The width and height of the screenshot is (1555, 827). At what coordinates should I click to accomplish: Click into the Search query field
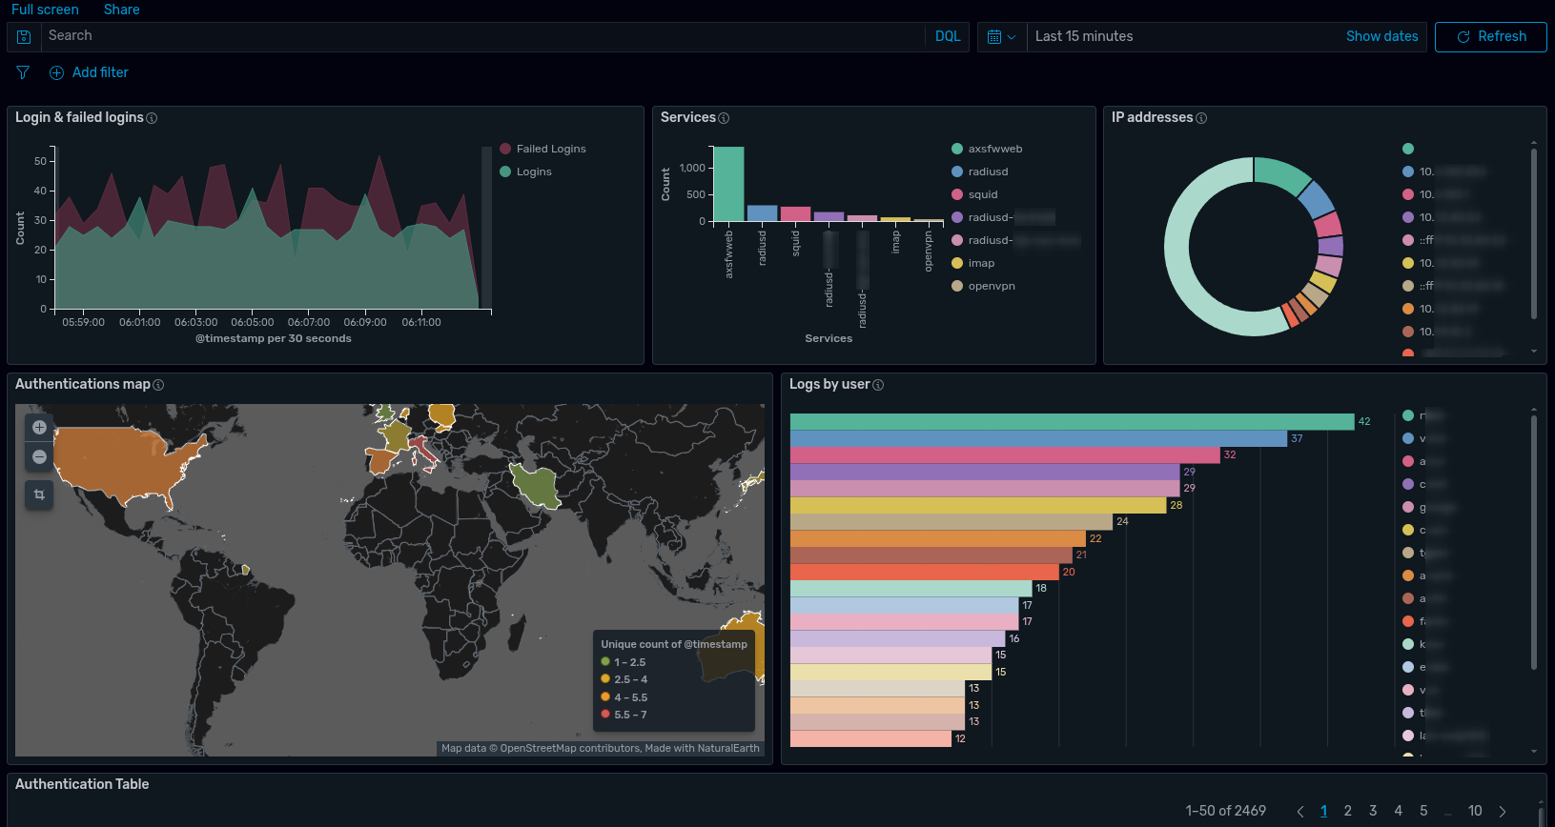click(482, 36)
